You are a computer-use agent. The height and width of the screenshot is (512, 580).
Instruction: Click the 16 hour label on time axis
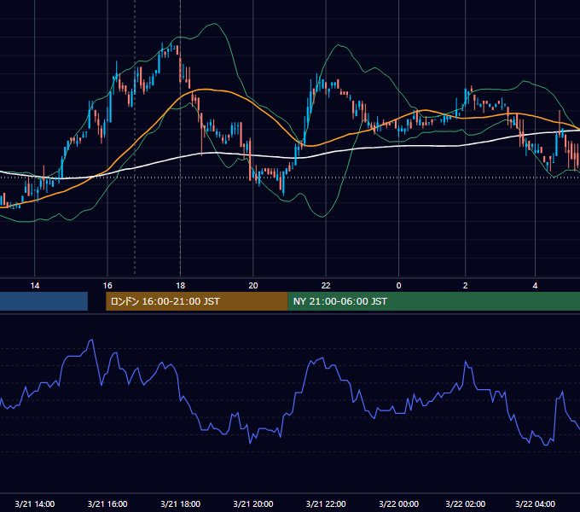[107, 286]
